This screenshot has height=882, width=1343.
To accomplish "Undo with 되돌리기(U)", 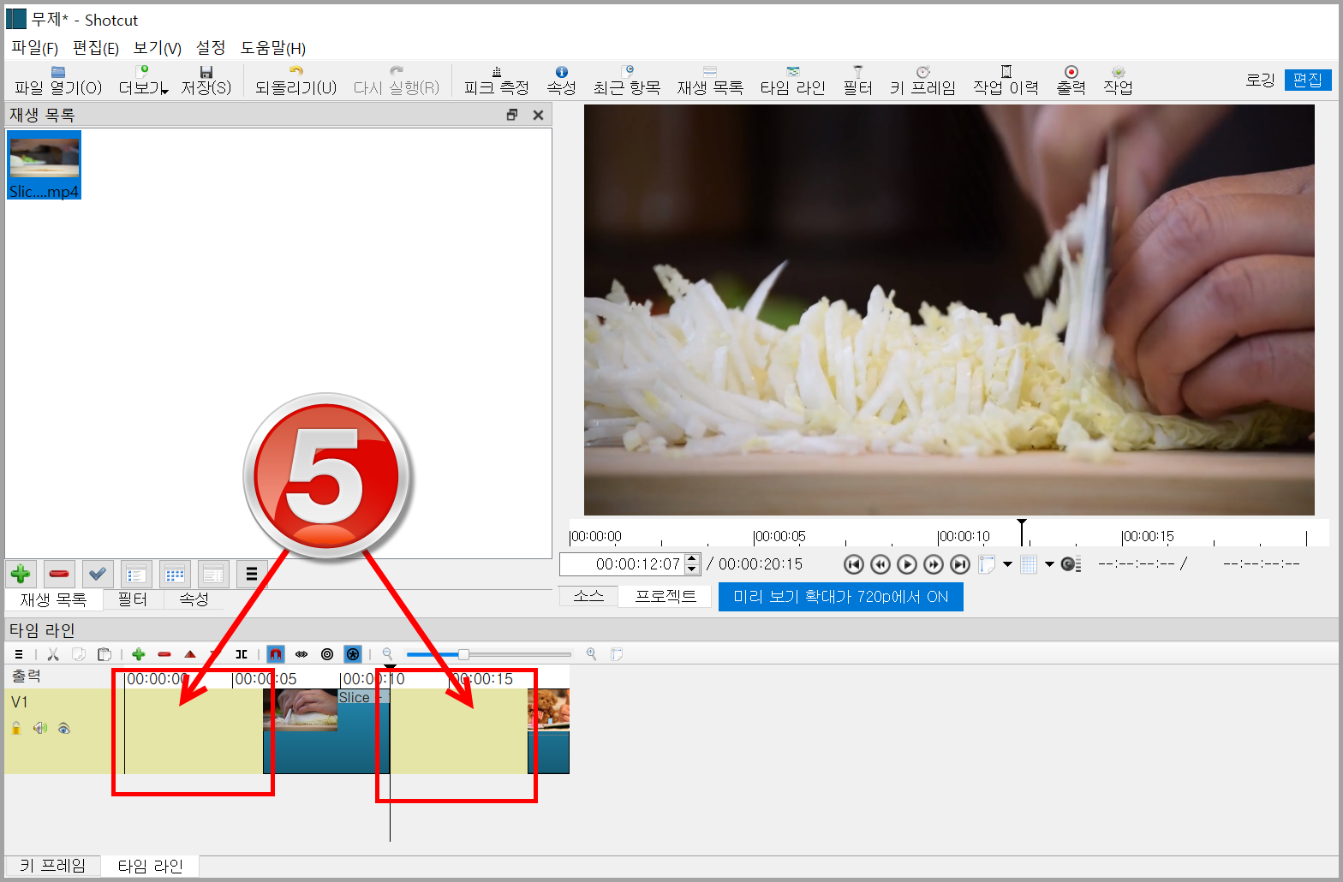I will coord(296,80).
